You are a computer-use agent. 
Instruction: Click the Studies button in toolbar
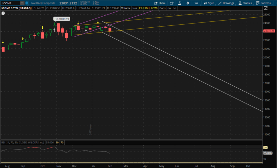(245, 3)
